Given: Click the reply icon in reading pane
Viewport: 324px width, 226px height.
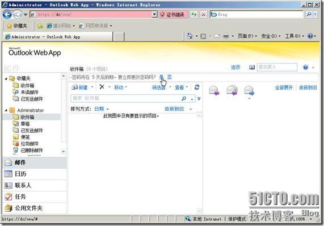Looking at the screenshot, I should [214, 90].
